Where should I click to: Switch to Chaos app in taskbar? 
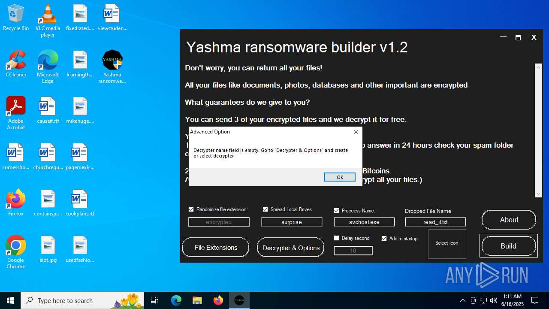coord(239,300)
